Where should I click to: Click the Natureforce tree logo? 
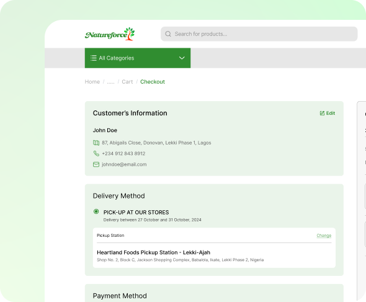[x=110, y=34]
